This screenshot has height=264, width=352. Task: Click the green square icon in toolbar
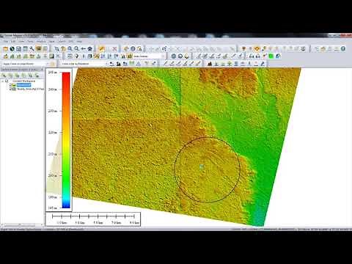[271, 56]
